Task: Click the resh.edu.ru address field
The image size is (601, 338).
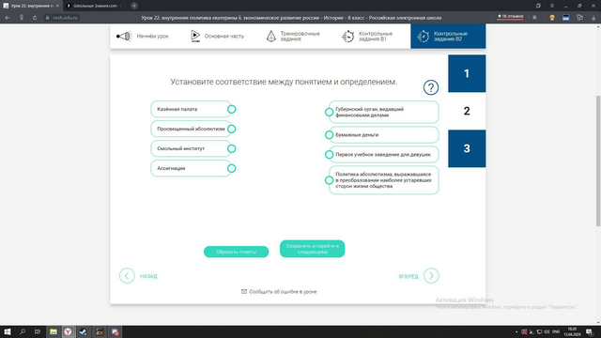Action: click(x=66, y=18)
